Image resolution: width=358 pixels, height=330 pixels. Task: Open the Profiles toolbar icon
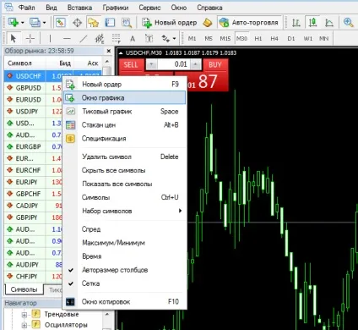pos(35,22)
